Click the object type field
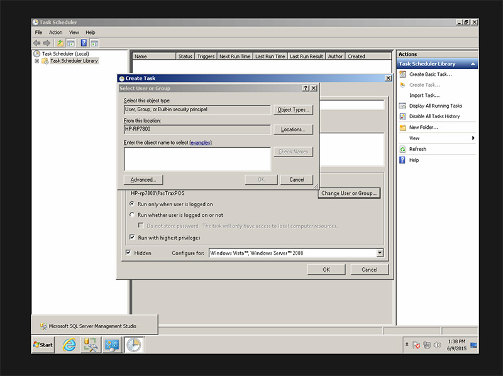Viewport: 503px width, 376px height. point(197,110)
